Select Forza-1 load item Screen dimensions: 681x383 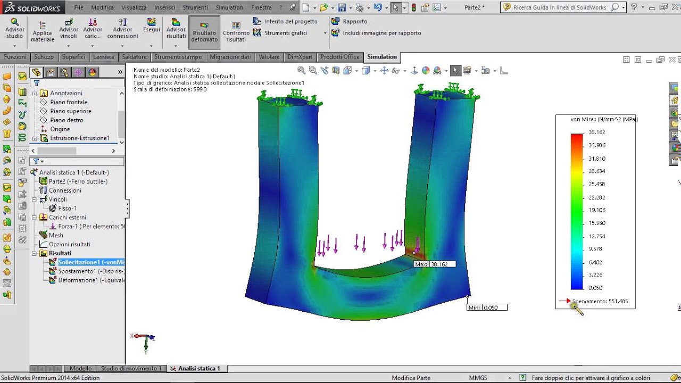pyautogui.click(x=87, y=226)
